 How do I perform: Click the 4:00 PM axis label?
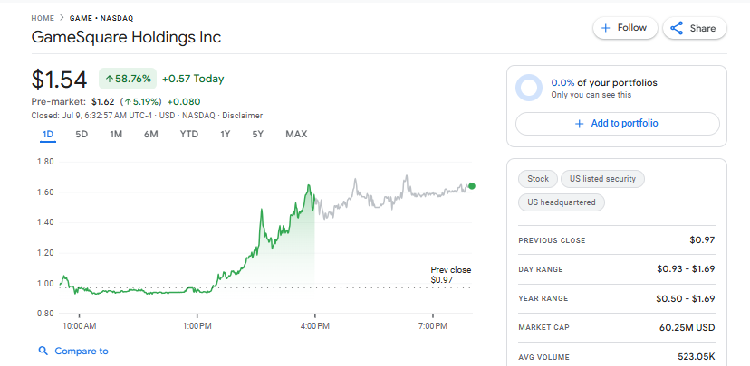[x=314, y=326]
